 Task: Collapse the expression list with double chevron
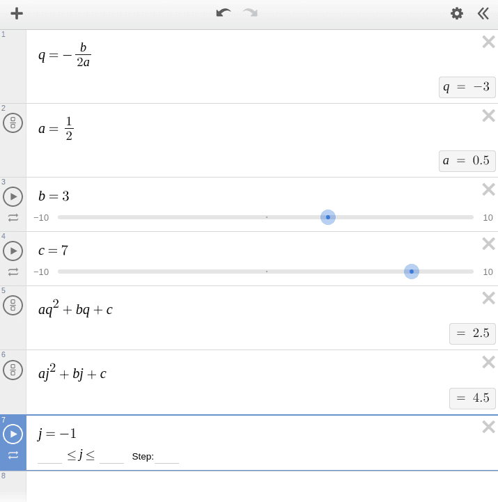pos(483,13)
